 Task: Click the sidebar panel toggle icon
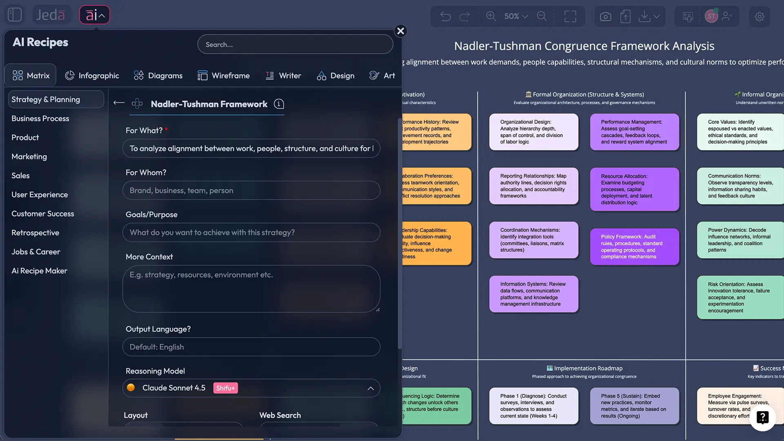coord(14,14)
